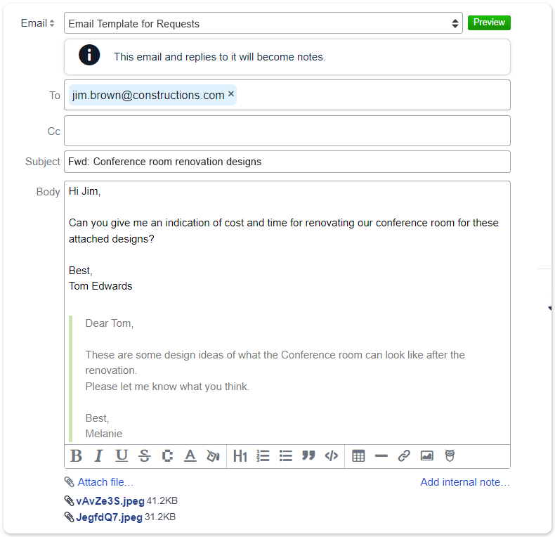Click the clear formatting icon next to strikethrough
The image size is (555, 537).
(167, 456)
